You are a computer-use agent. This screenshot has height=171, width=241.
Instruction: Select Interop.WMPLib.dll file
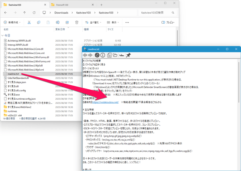point(18,45)
